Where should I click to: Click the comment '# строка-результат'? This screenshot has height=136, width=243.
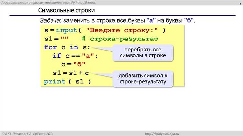120,39
